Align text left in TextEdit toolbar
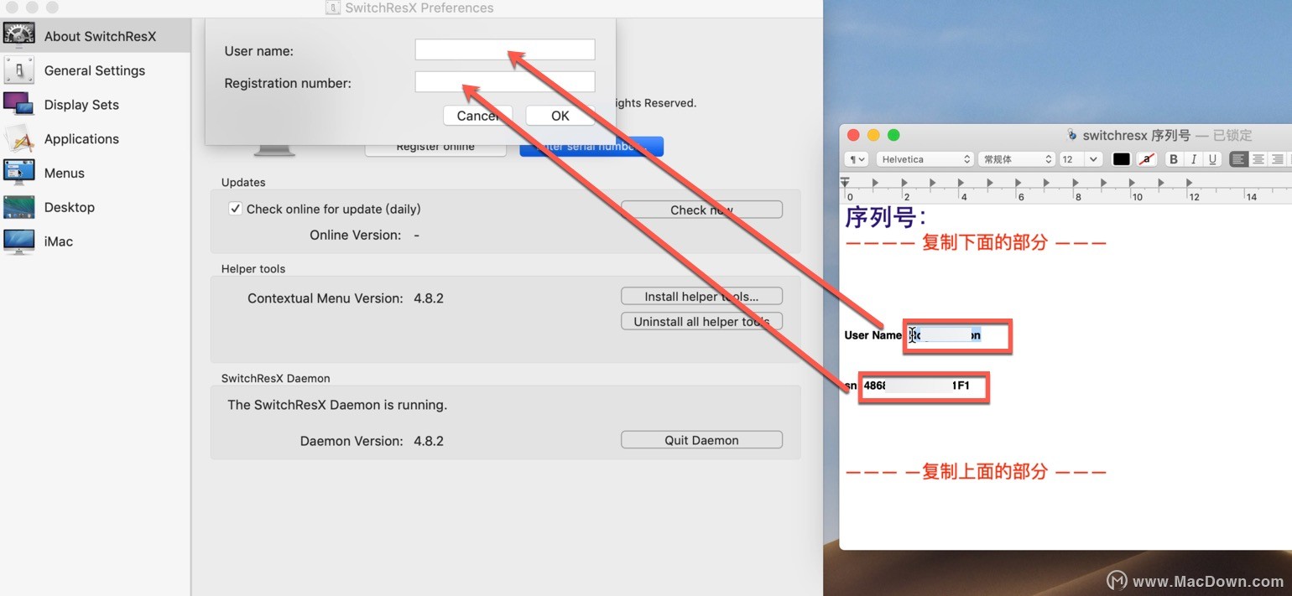Viewport: 1292px width, 596px height. (1239, 159)
